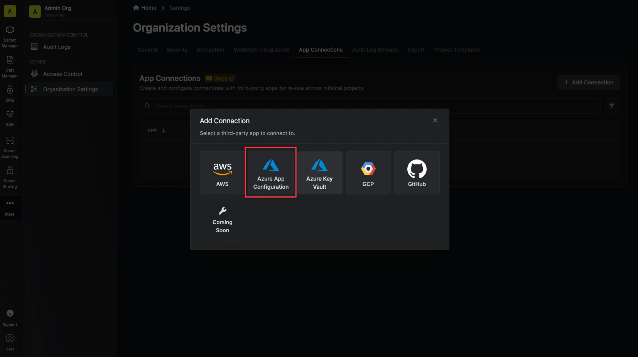The width and height of the screenshot is (638, 357).
Task: Choose the GitHub connection tile
Action: point(417,173)
